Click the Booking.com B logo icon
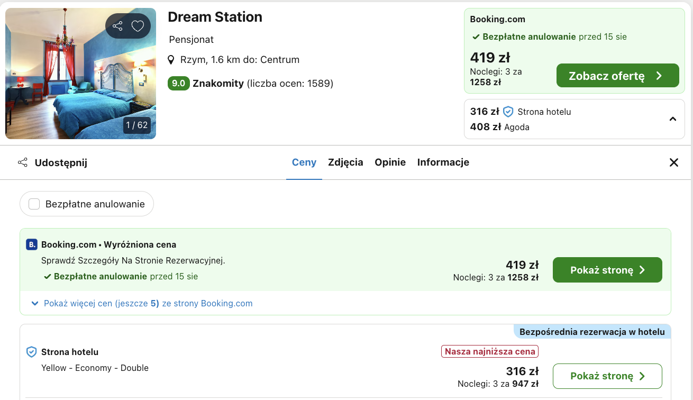Image resolution: width=693 pixels, height=400 pixels. tap(32, 244)
